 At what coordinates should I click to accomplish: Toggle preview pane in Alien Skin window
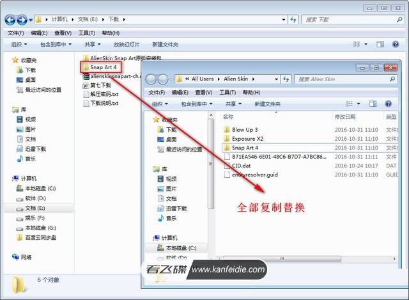click(x=373, y=104)
